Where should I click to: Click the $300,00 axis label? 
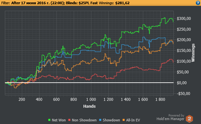(x=184, y=19)
